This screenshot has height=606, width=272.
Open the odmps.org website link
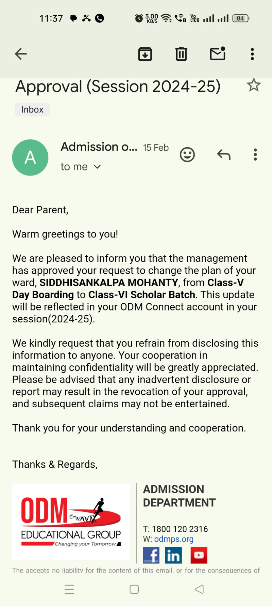tap(174, 539)
